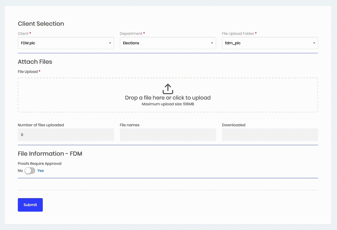Click the "Maximum upload size: 516MB" text
Image resolution: width=337 pixels, height=230 pixels.
pos(168,104)
